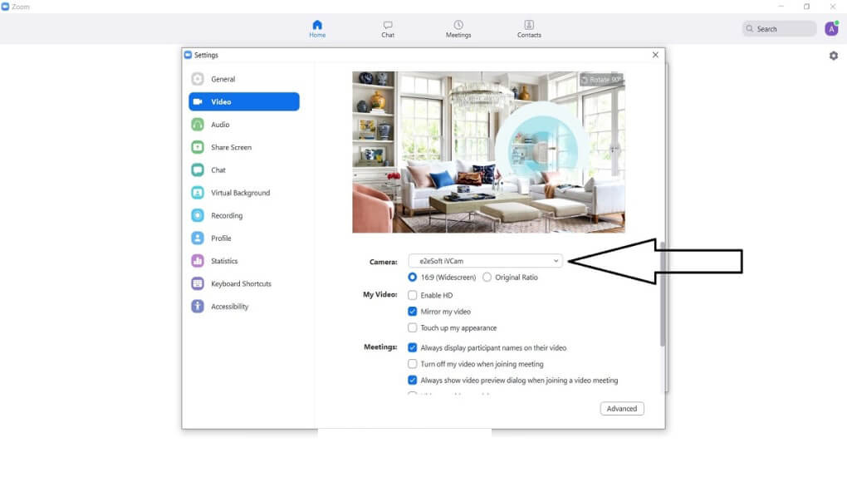This screenshot has height=477, width=847.
Task: Open Share Screen settings tab
Action: pyautogui.click(x=231, y=147)
